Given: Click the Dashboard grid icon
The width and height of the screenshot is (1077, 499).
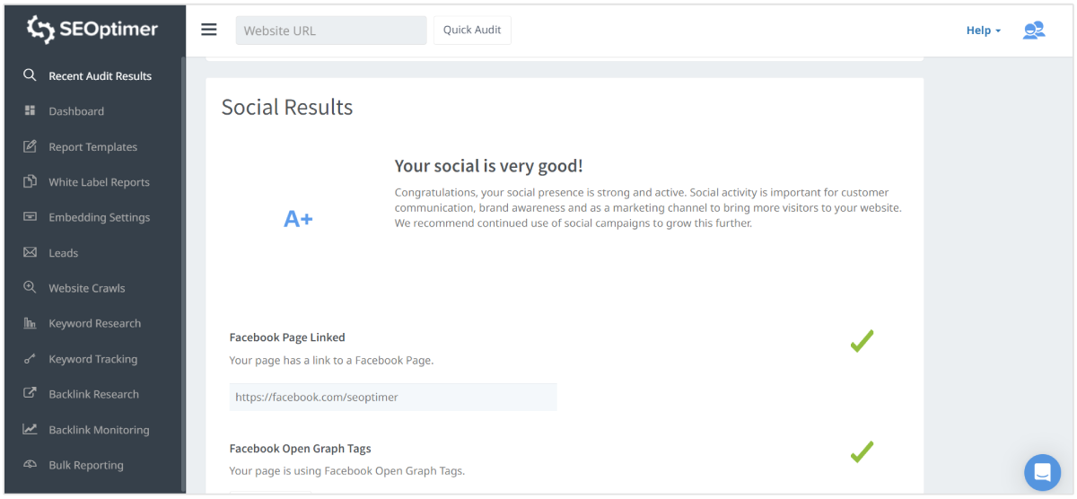Looking at the screenshot, I should 30,111.
